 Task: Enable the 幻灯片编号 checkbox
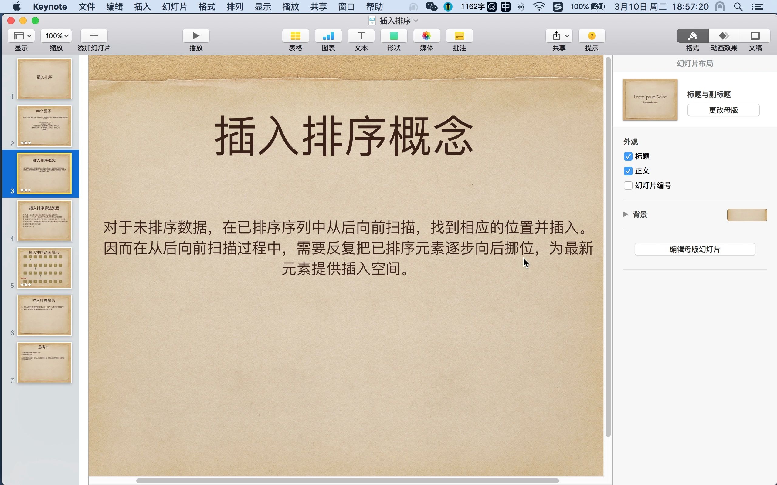(x=628, y=186)
